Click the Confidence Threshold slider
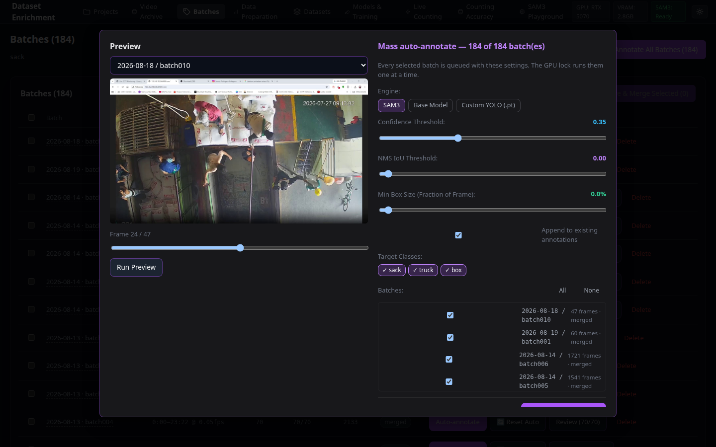This screenshot has height=447, width=716. click(492, 138)
